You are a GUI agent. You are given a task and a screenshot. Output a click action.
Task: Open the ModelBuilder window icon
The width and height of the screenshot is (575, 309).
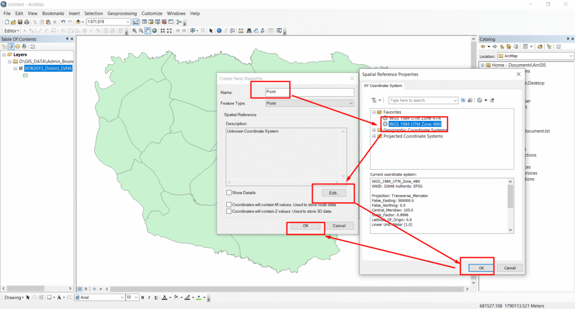coord(179,22)
